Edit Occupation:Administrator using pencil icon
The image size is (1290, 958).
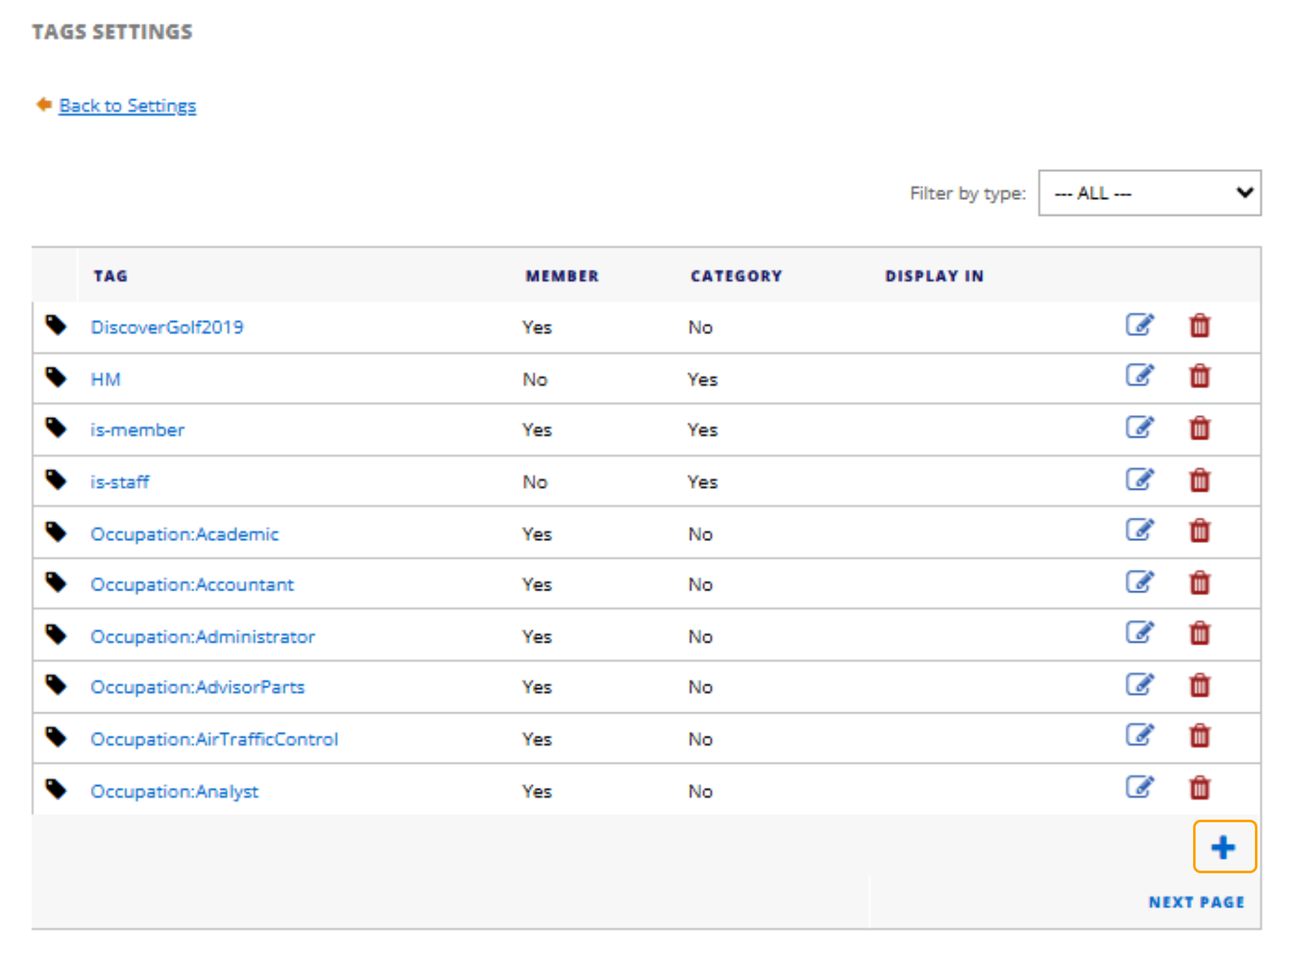coord(1139,633)
